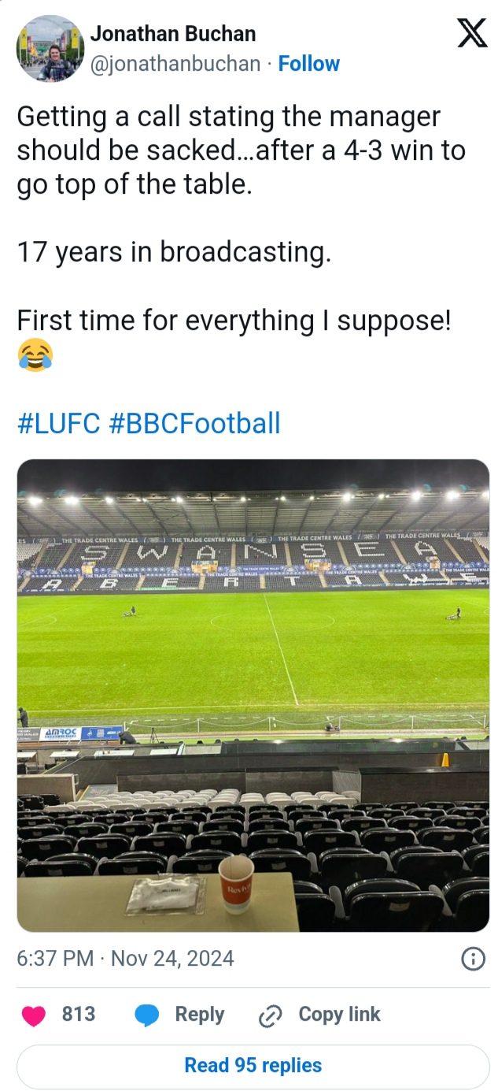
Task: Click the orange cup in the photo
Action: pos(236,884)
